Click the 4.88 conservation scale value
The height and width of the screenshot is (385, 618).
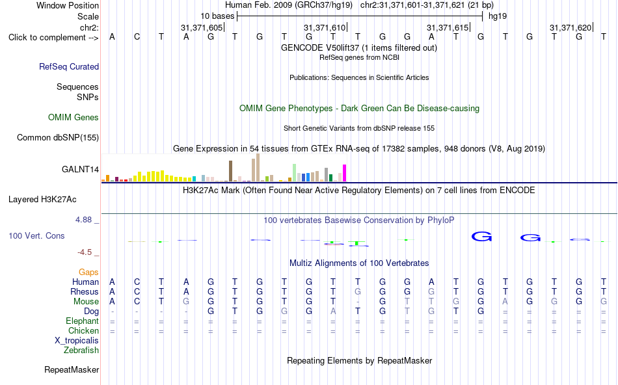pos(84,220)
